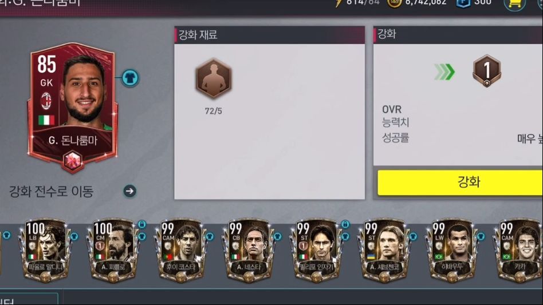The image size is (543, 305).
Task: Open the shop cart icon at top
Action: click(514, 4)
